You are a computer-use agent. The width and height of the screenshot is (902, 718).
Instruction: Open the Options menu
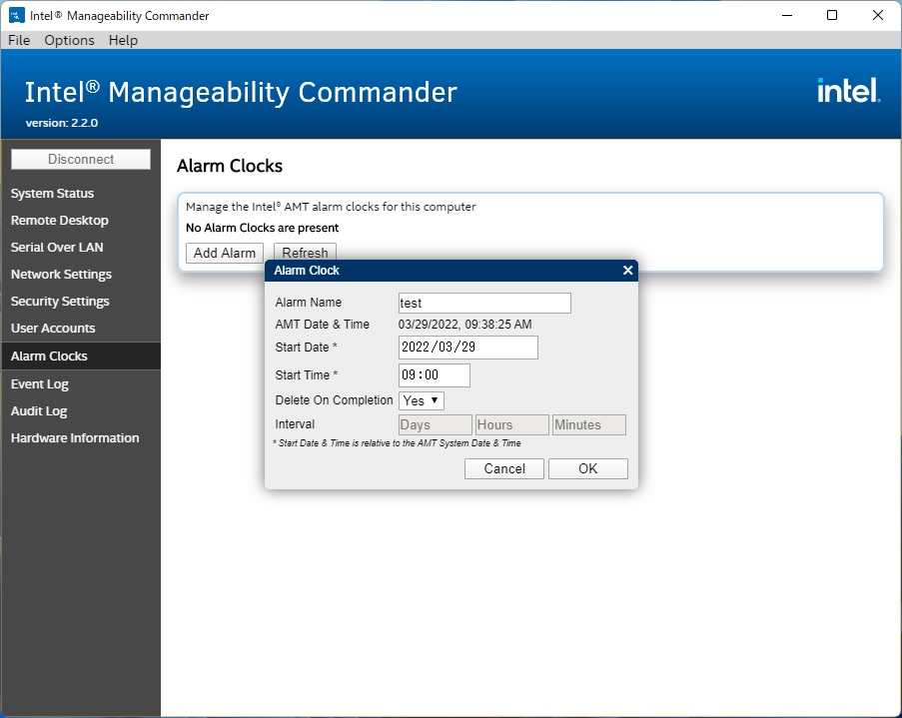(69, 40)
